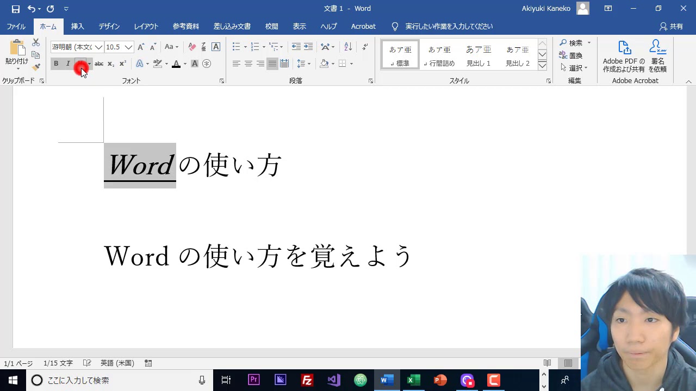Clear all formatting with the eraser icon
The height and width of the screenshot is (391, 696).
pyautogui.click(x=192, y=47)
